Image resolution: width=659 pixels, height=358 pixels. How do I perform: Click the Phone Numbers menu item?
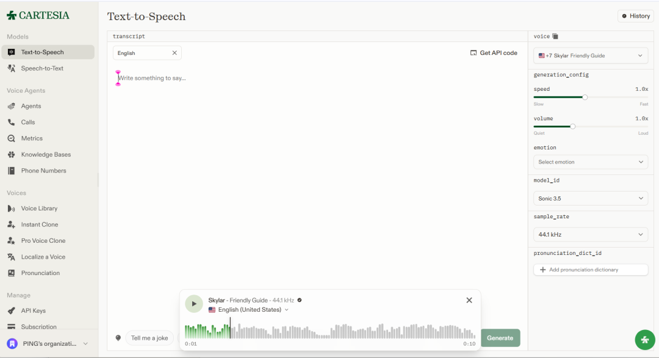point(48,171)
